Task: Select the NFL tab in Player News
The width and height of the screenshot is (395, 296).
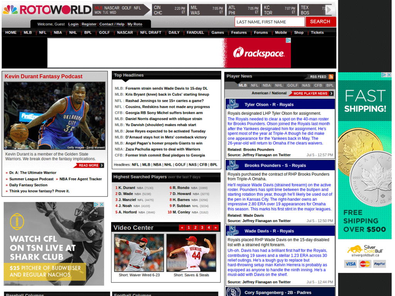Action: click(x=255, y=85)
